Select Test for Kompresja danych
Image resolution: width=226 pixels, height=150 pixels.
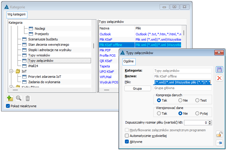pyautogui.click(x=197, y=100)
